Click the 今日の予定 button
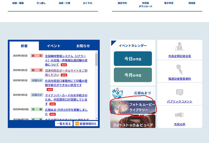 pyautogui.click(x=133, y=58)
